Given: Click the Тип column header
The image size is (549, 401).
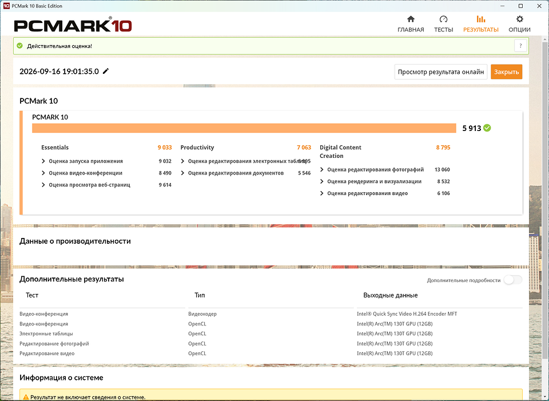Looking at the screenshot, I should 200,295.
